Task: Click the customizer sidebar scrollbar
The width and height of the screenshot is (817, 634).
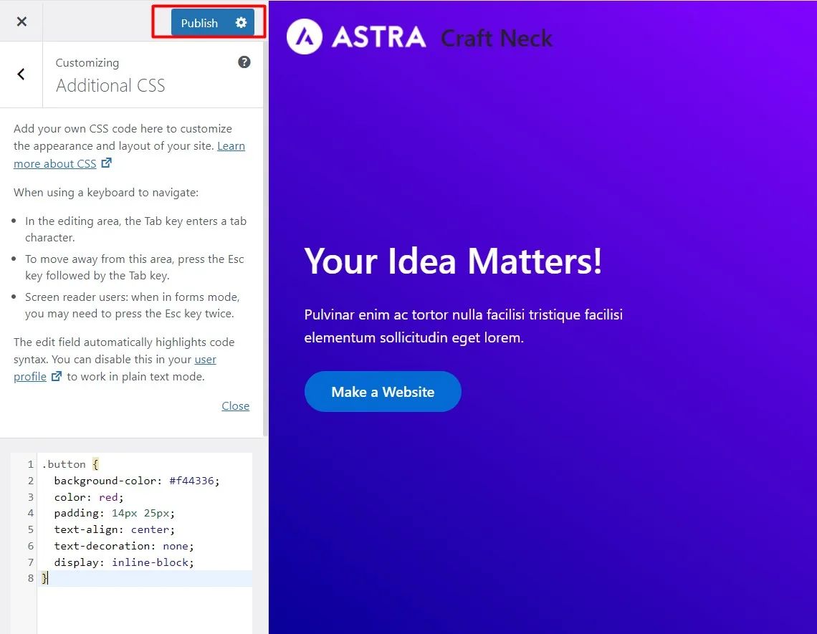Action: pyautogui.click(x=266, y=239)
